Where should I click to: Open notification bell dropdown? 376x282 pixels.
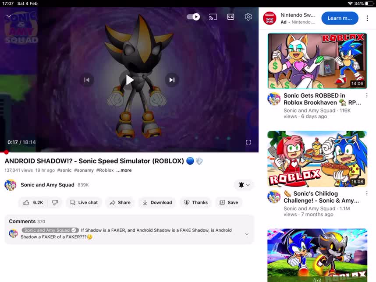(x=244, y=185)
